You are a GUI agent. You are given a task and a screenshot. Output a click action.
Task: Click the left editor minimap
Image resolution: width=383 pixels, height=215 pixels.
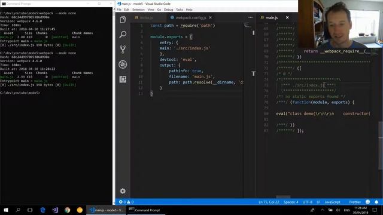(x=247, y=25)
